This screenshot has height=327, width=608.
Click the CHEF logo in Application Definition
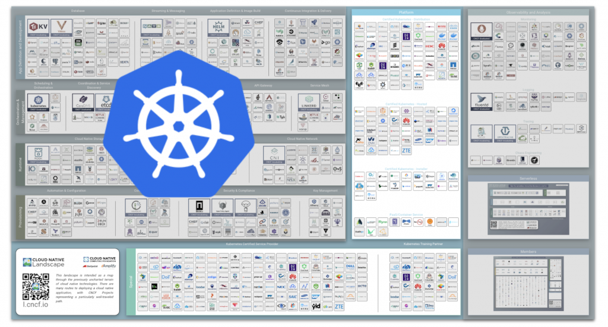pos(259,23)
